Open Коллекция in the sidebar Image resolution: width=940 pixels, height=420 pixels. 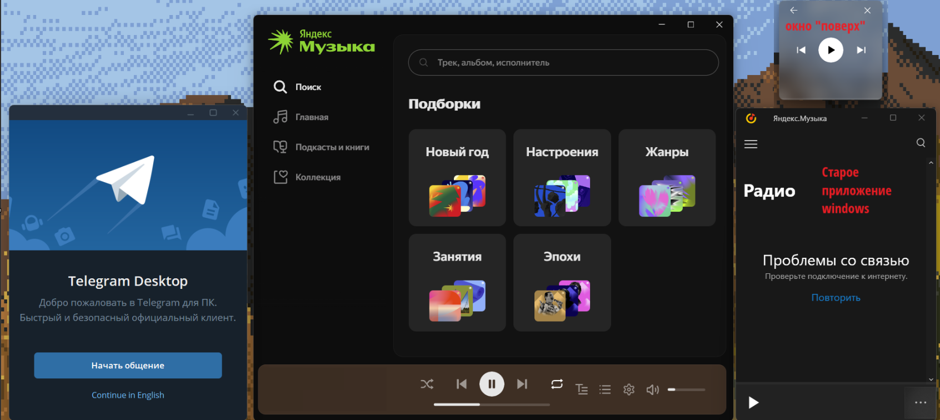(307, 177)
